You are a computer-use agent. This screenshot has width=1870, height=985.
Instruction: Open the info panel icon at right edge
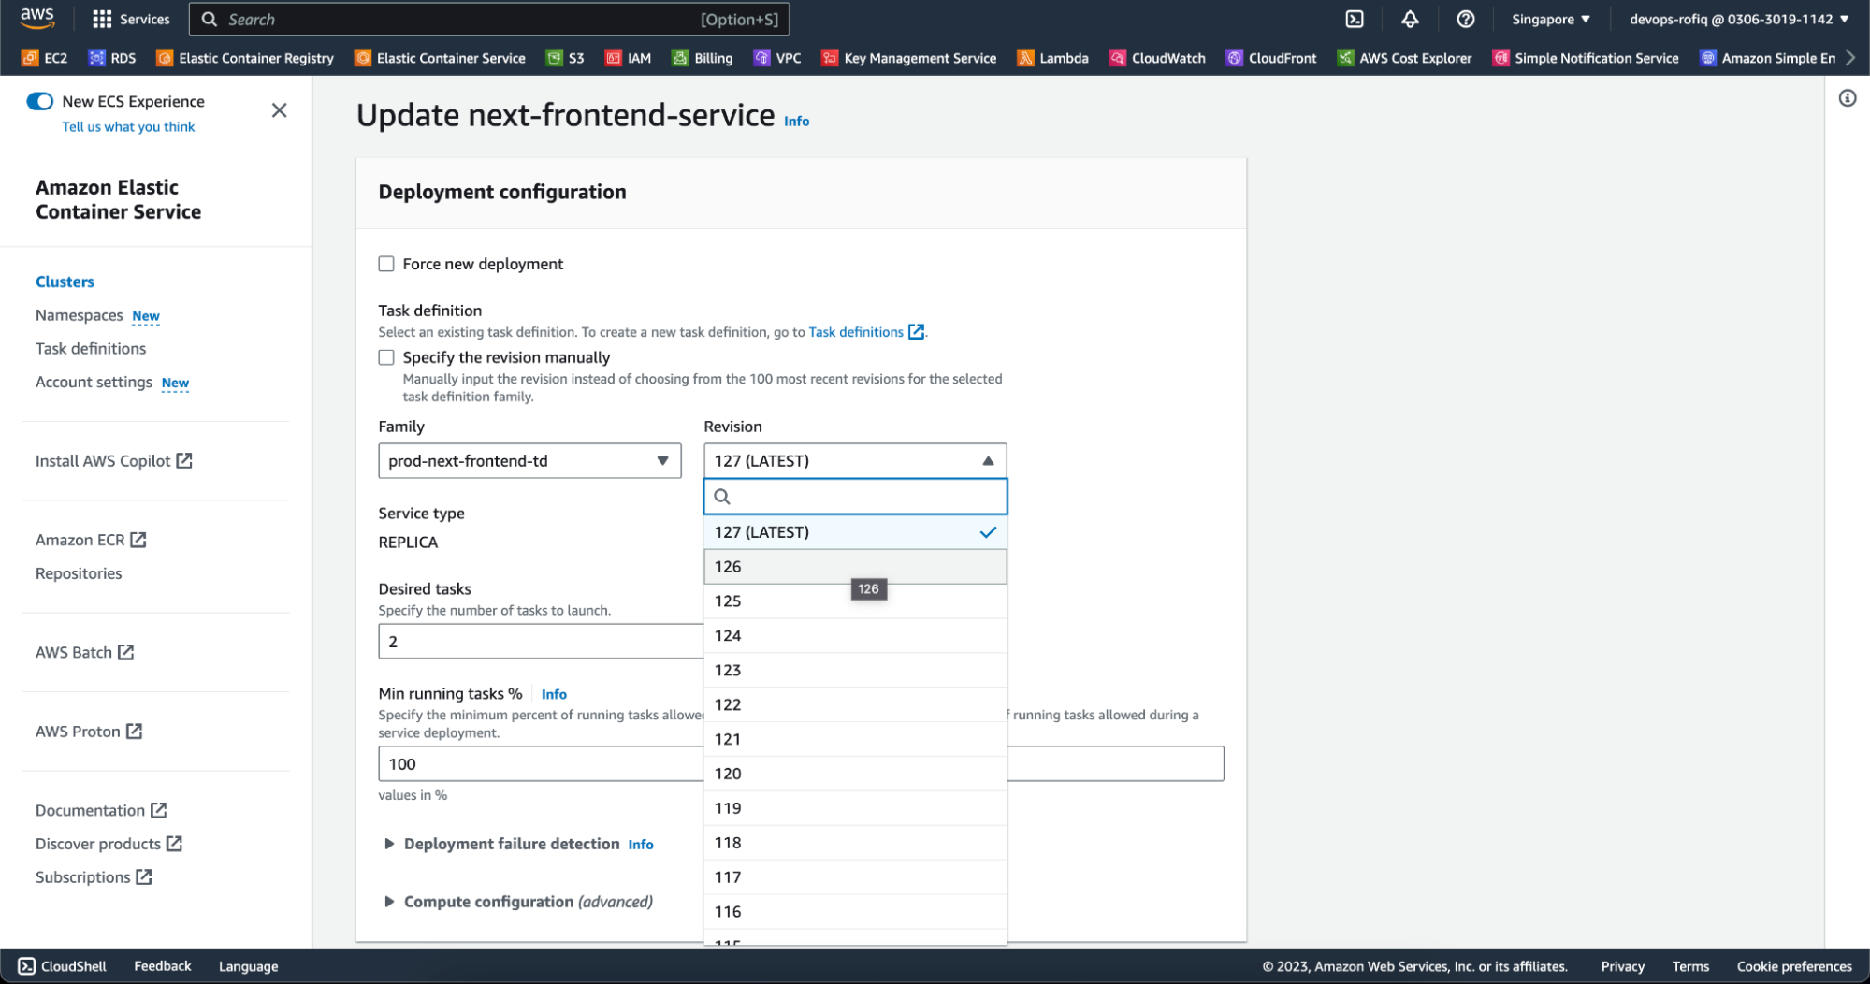click(1847, 98)
